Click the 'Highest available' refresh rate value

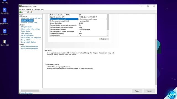84,21
